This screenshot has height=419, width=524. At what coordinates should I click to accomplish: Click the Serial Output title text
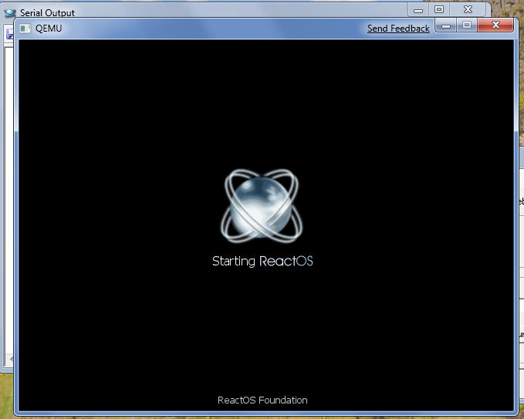pyautogui.click(x=47, y=13)
